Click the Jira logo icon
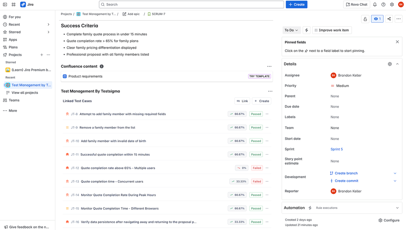The height and width of the screenshot is (230, 406). pyautogui.click(x=23, y=4)
